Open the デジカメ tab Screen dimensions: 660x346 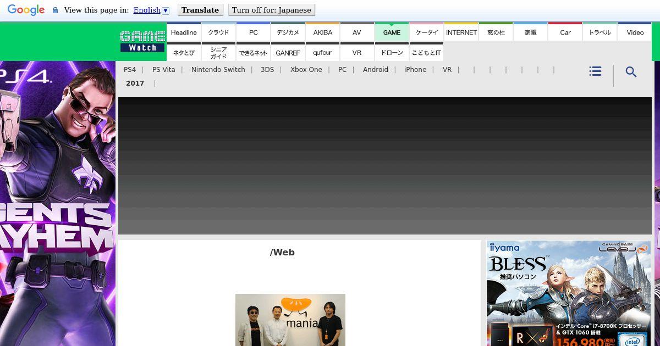[288, 31]
